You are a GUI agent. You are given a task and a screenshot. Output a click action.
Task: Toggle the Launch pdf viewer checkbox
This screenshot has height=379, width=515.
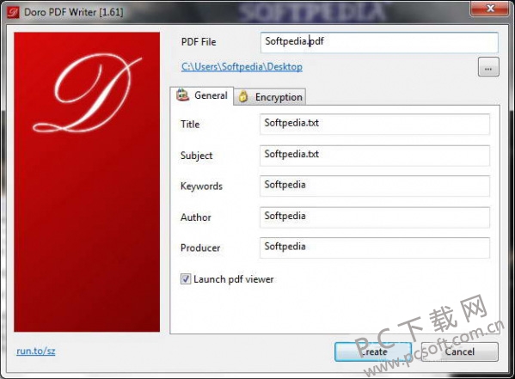(x=186, y=279)
